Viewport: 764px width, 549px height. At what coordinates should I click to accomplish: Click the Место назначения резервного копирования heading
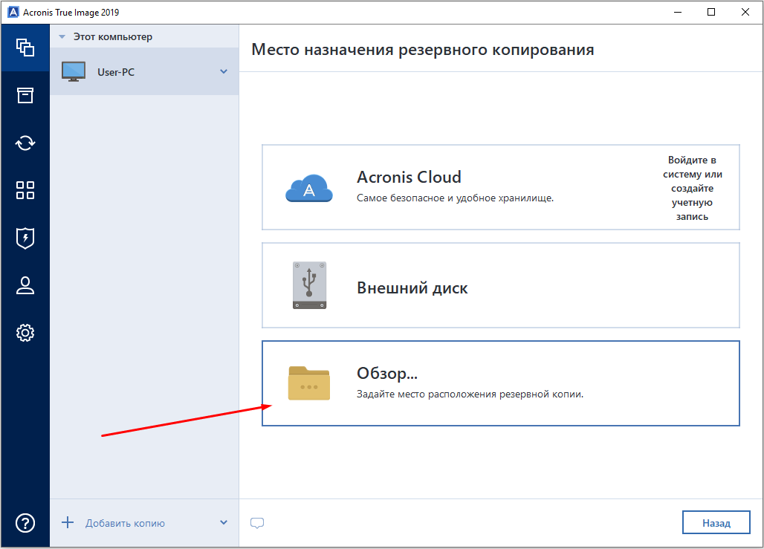coord(422,50)
